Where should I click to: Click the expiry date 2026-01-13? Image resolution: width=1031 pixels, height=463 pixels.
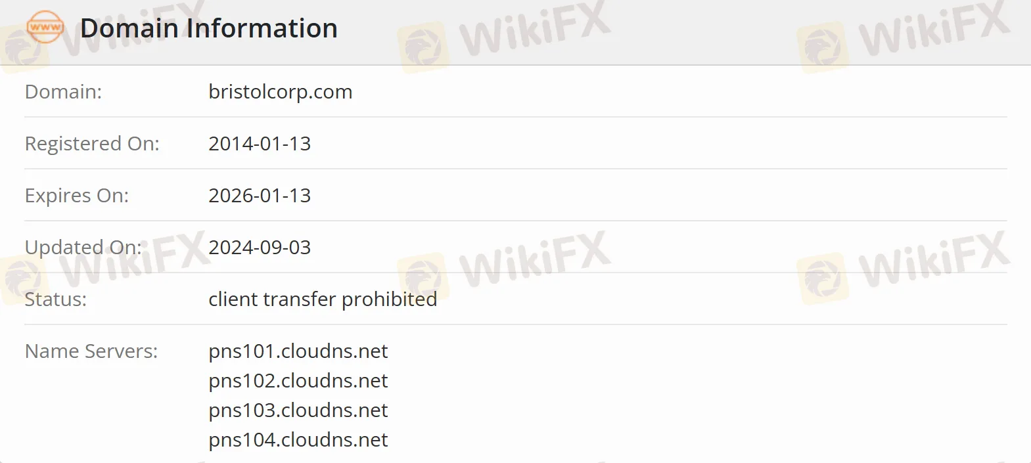click(x=260, y=196)
